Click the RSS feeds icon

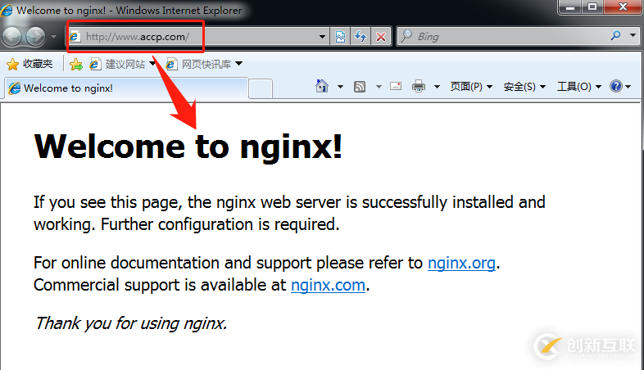pos(360,87)
